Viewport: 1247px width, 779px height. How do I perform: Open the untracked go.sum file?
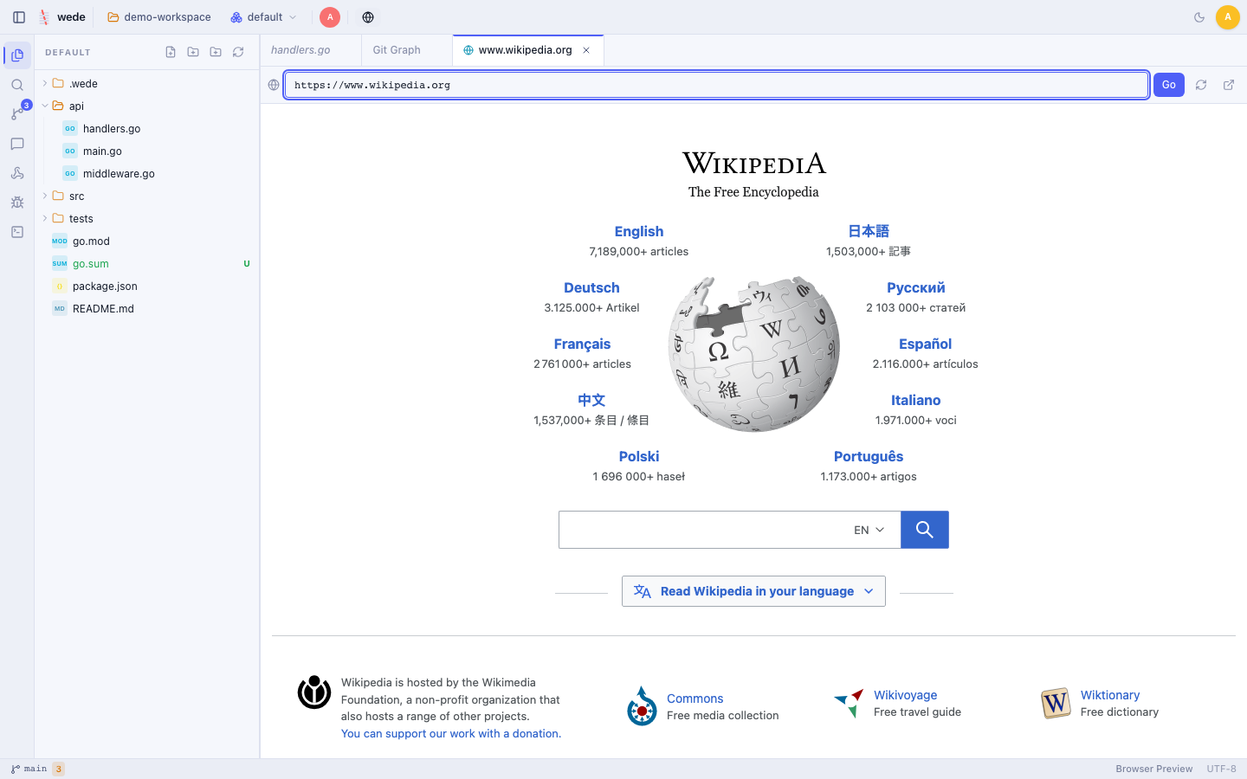point(91,264)
